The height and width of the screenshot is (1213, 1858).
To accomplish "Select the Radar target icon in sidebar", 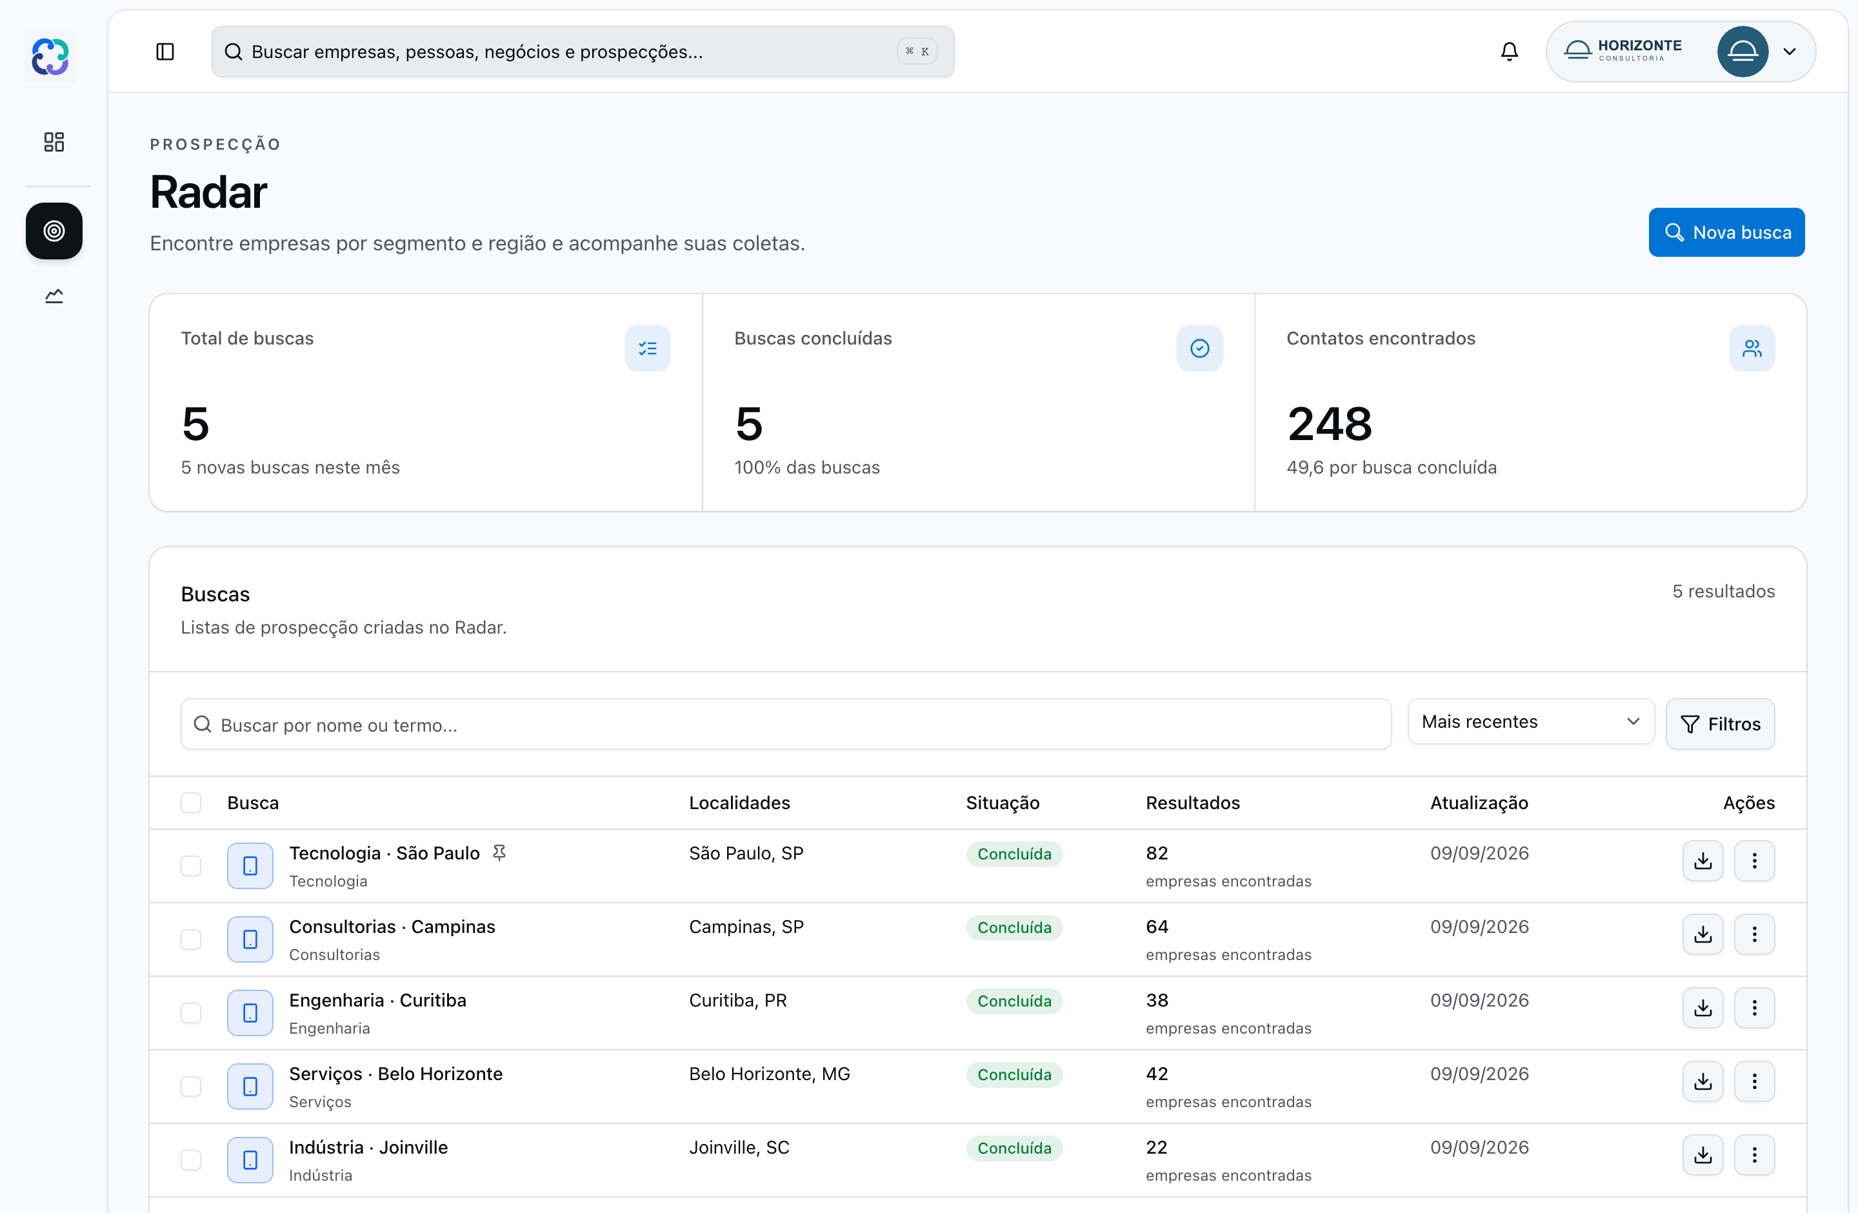I will point(54,231).
